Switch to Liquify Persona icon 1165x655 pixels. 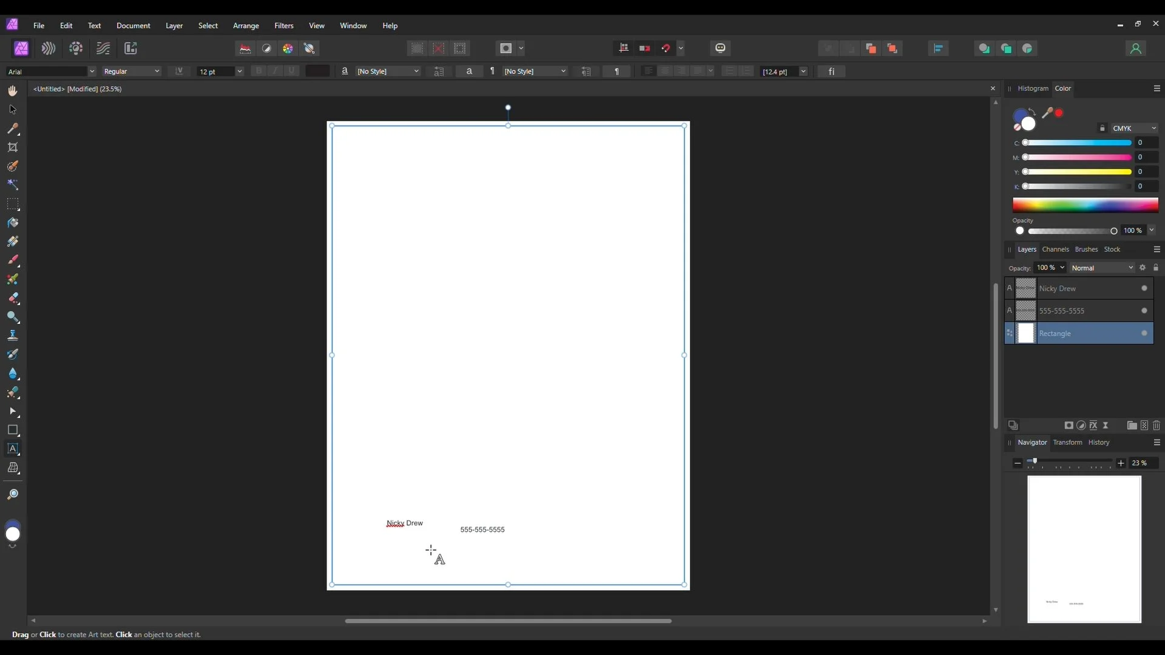pos(49,49)
